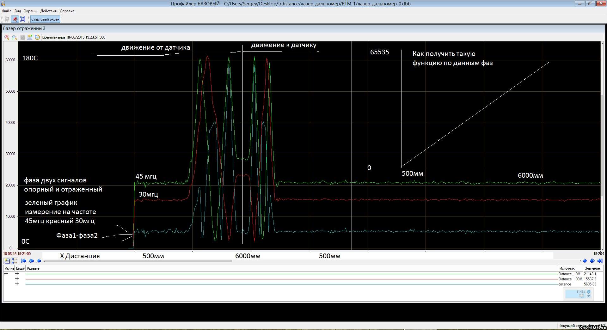Image resolution: width=607 pixels, height=330 pixels.
Task: Jump to the end of the timeline
Action: 599,261
